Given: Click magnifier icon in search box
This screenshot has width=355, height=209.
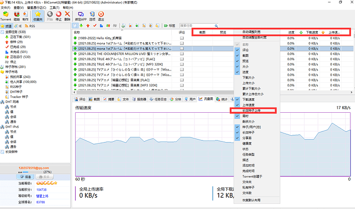Looking at the screenshot, I should 216,26.
